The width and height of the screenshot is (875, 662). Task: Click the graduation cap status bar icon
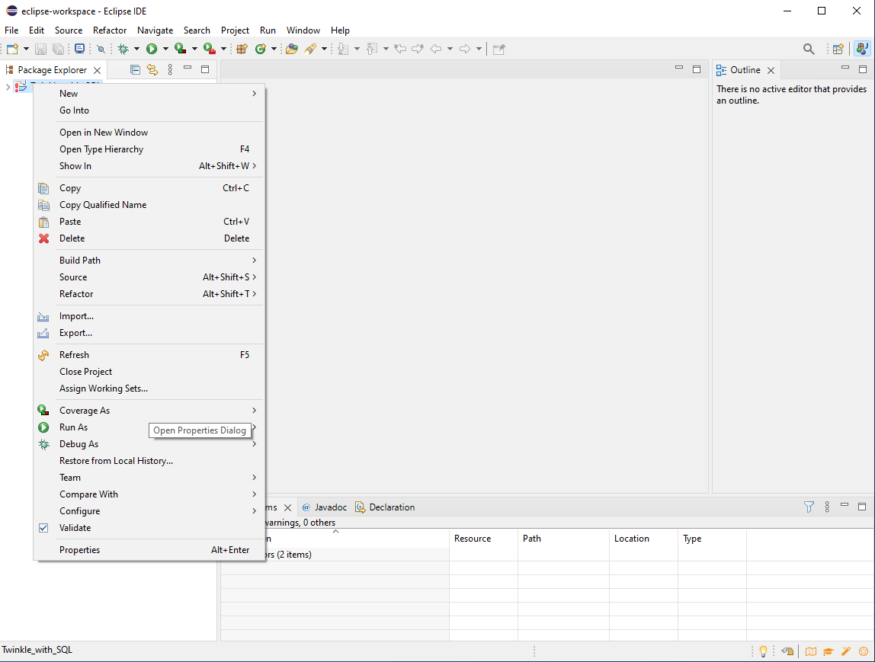(x=828, y=651)
